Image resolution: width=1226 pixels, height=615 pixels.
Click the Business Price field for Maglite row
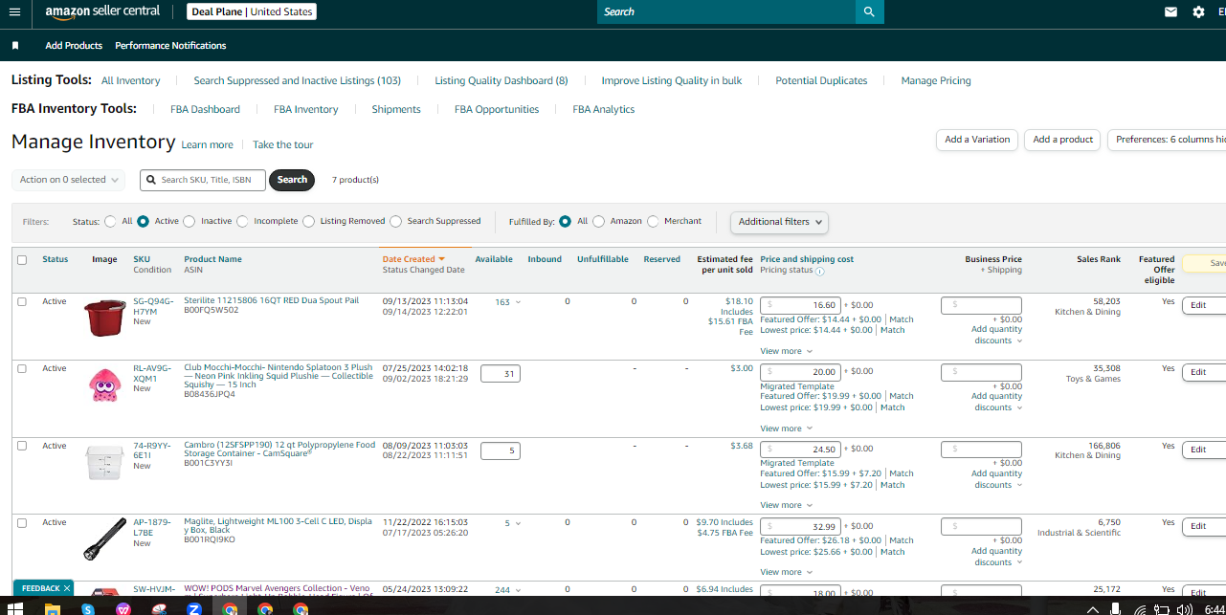click(981, 526)
